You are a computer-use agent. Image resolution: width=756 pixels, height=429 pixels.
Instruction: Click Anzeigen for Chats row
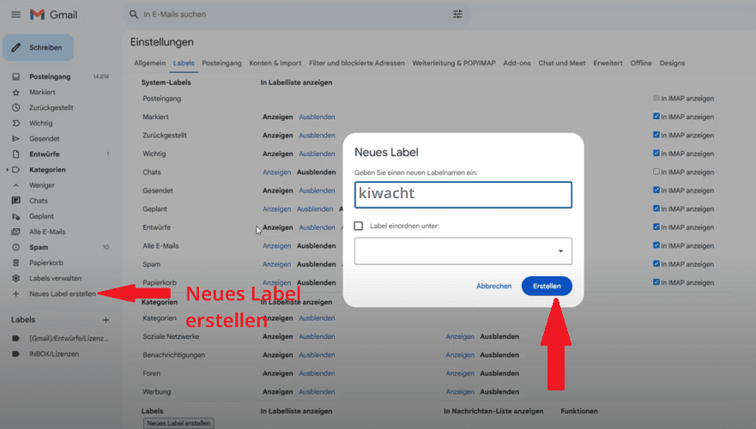[277, 172]
